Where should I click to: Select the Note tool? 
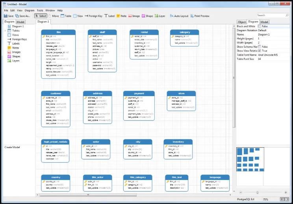[121, 16]
